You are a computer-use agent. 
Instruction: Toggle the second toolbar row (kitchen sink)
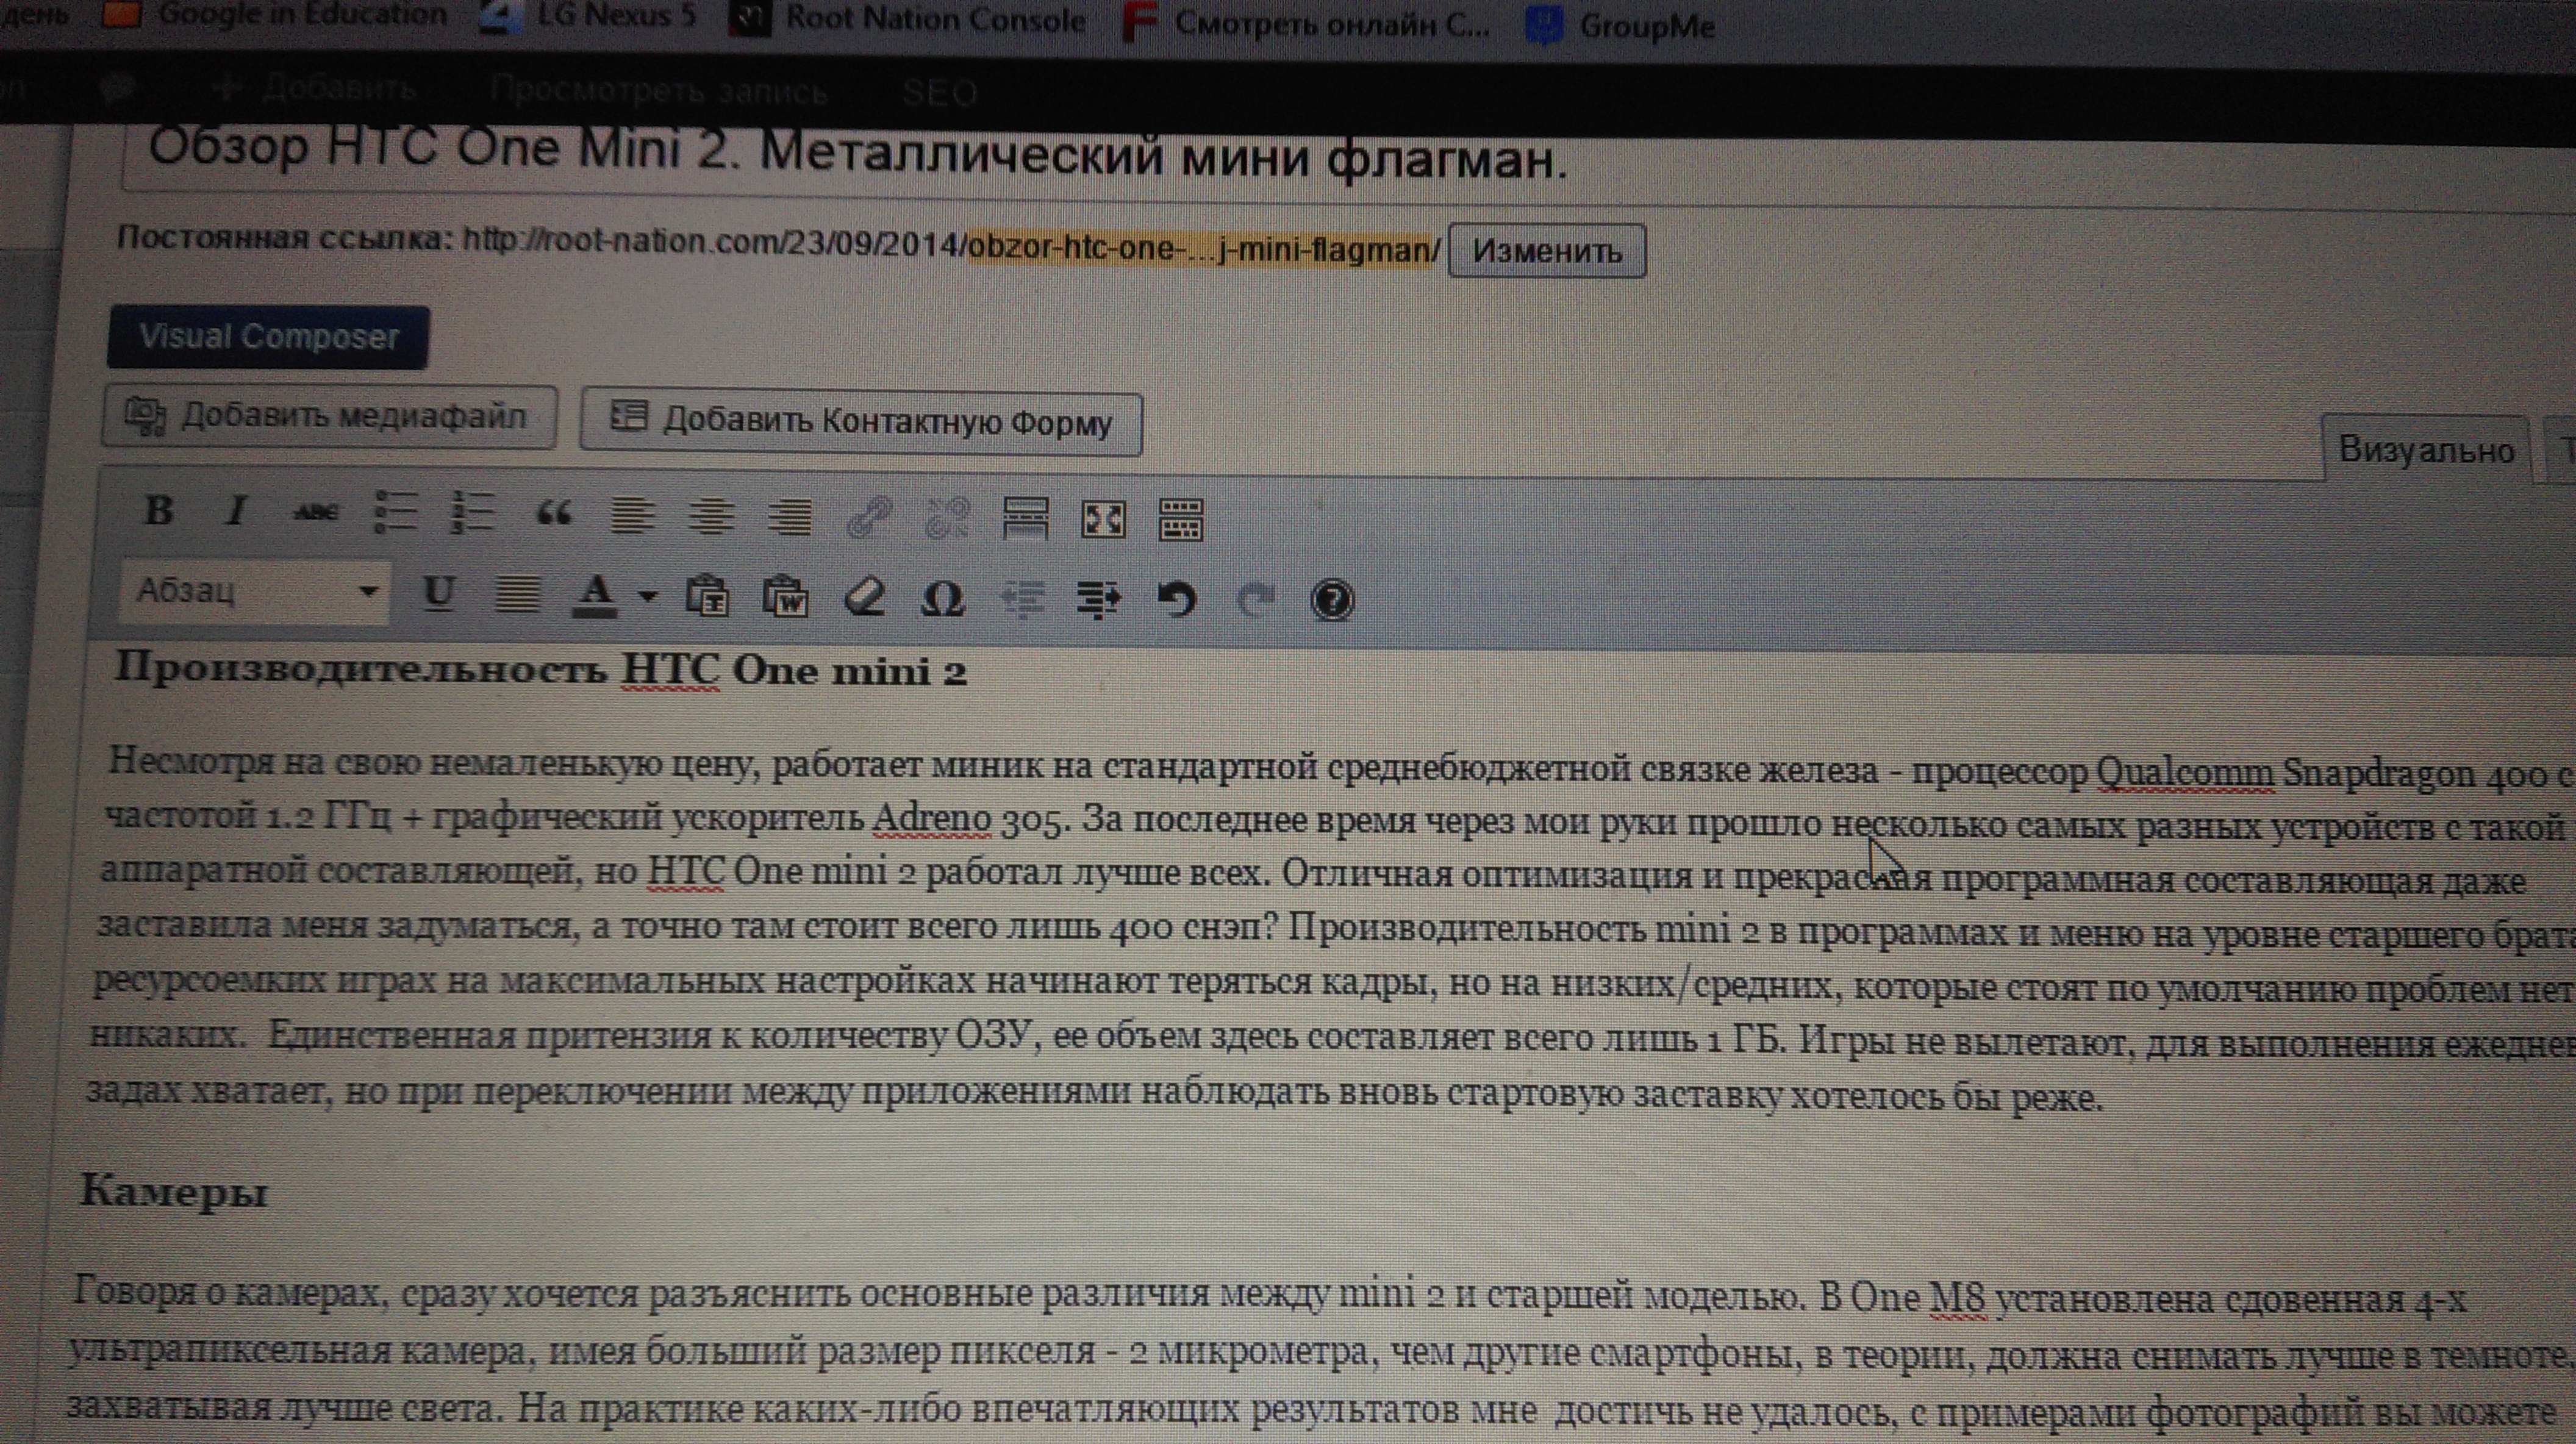[x=1180, y=520]
